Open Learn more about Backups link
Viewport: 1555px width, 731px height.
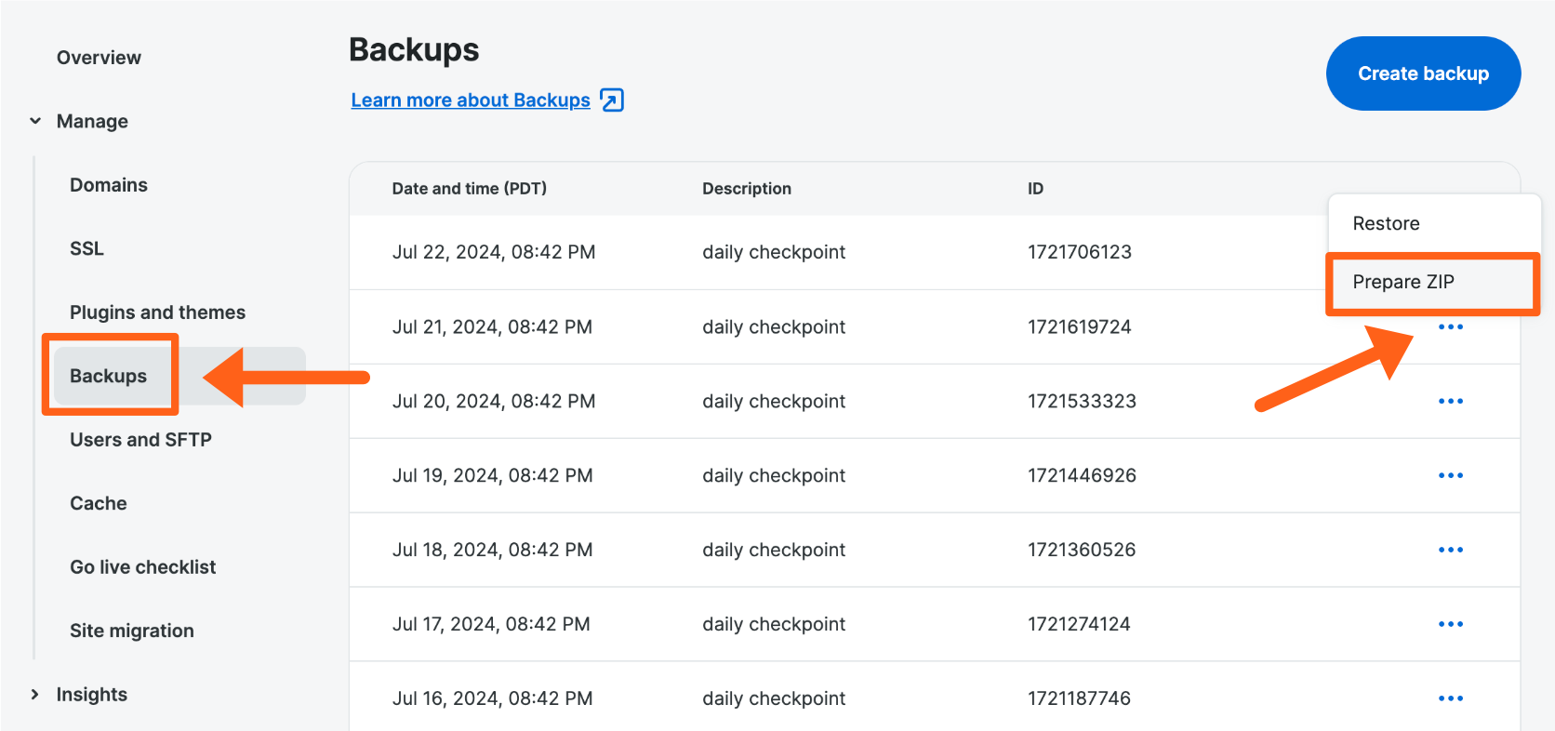471,100
